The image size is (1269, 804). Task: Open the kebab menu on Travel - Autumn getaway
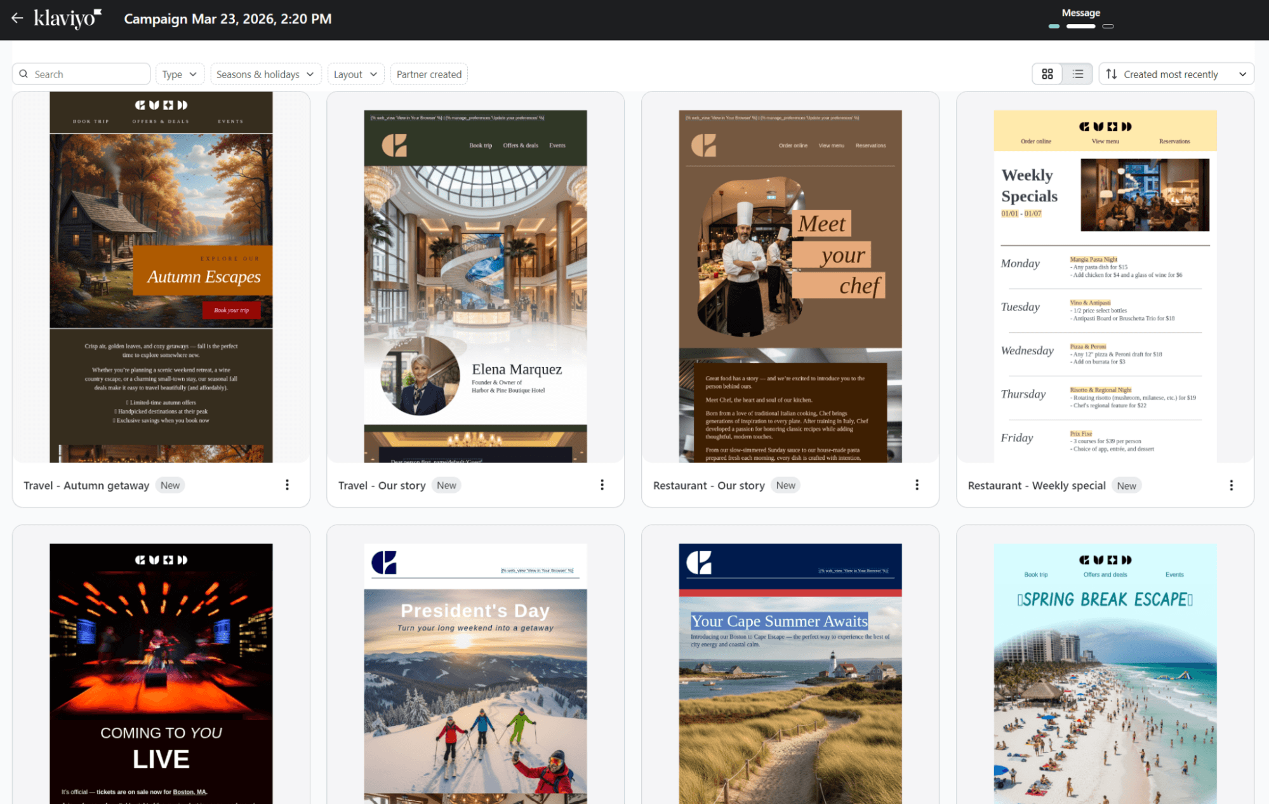[287, 485]
